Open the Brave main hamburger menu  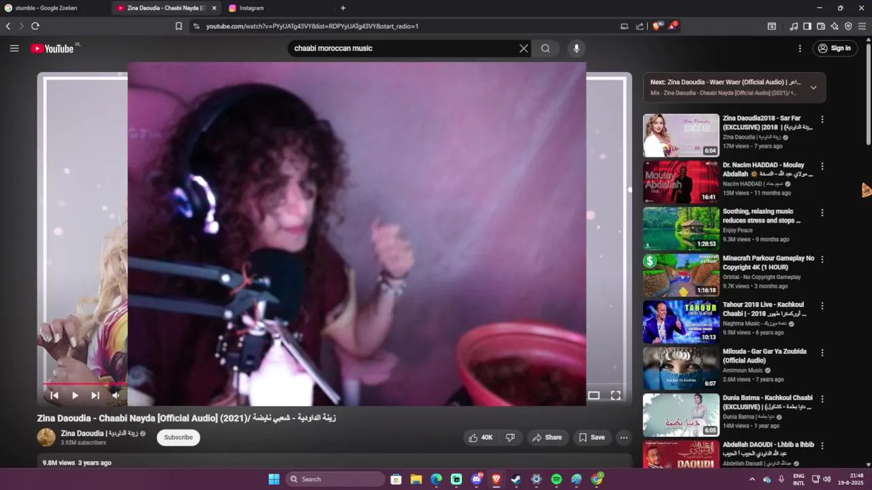coord(862,26)
